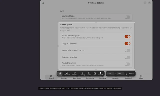
Task: Close the OctoSnap Settings window
Action: coord(149,3)
